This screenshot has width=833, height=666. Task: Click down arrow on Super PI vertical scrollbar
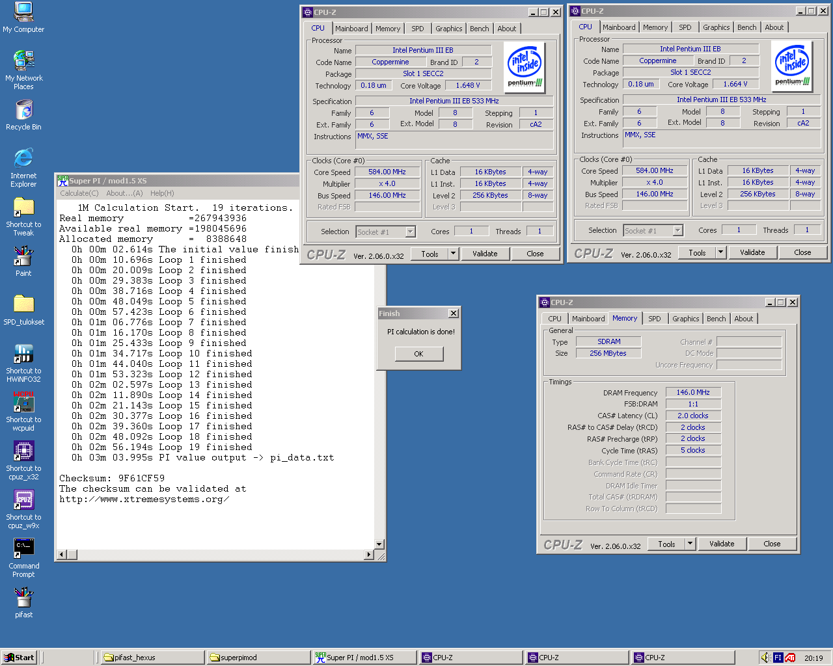click(x=379, y=544)
